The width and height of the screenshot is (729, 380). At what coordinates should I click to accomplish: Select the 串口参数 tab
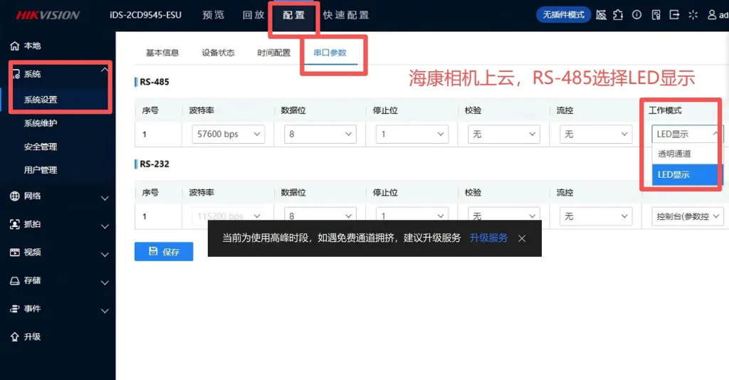[x=330, y=53]
